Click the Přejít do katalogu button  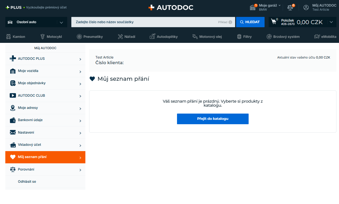tap(213, 119)
